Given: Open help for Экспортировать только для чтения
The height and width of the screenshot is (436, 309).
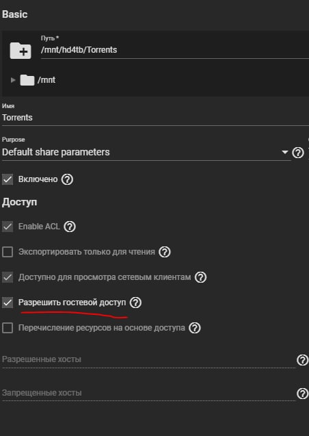Looking at the screenshot, I should click(165, 252).
